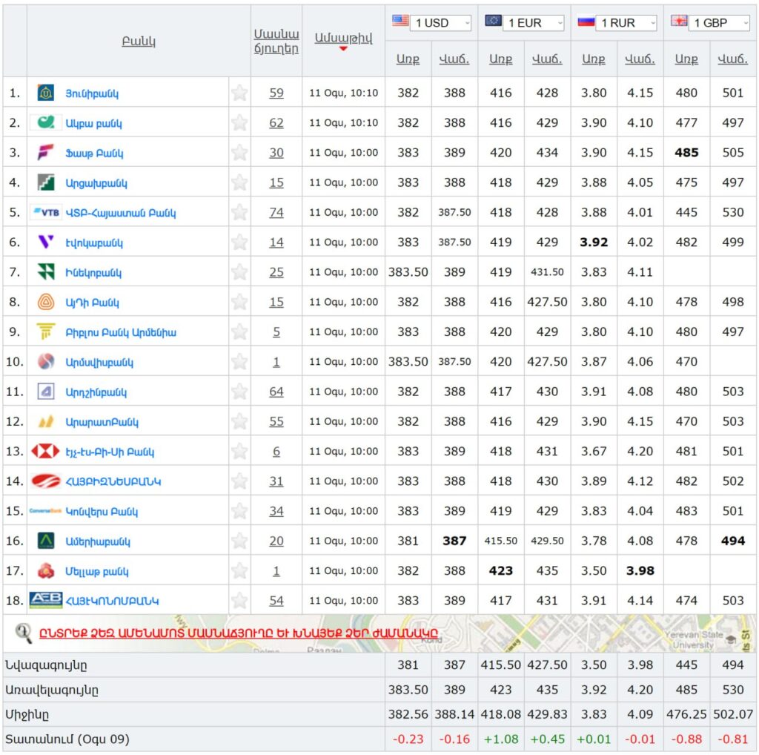Click the Fast Bank logo icon
The width and height of the screenshot is (759, 755).
pyautogui.click(x=46, y=153)
